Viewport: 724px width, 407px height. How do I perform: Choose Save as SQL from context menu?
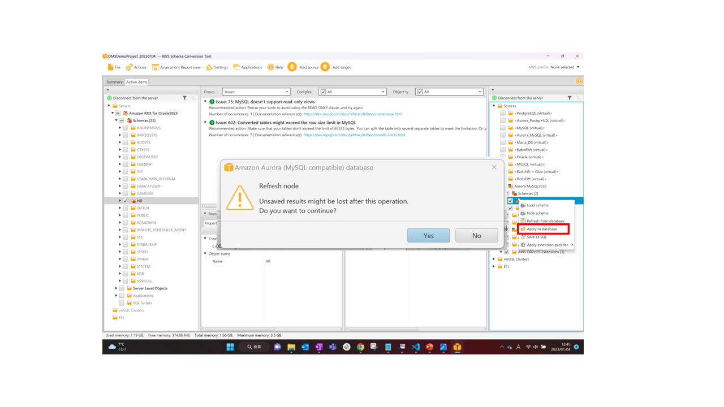[x=537, y=237]
